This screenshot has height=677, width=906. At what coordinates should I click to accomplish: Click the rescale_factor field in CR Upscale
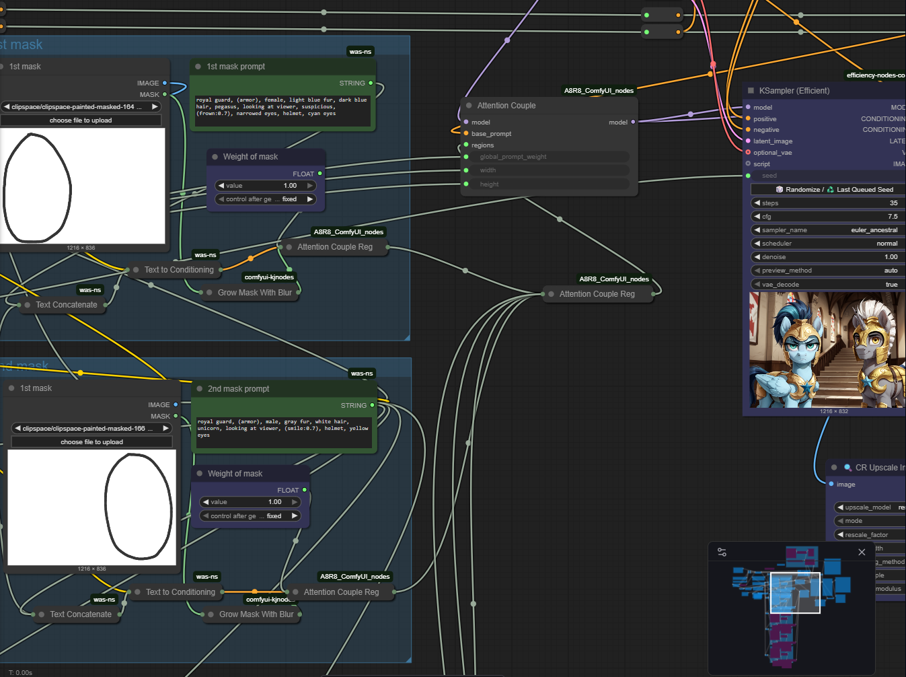[x=870, y=535]
